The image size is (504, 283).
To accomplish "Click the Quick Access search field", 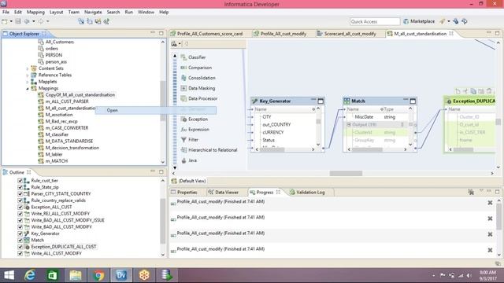I will [x=375, y=21].
